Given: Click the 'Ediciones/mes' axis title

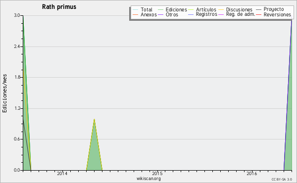Looking at the screenshot, I should (x=4, y=93).
